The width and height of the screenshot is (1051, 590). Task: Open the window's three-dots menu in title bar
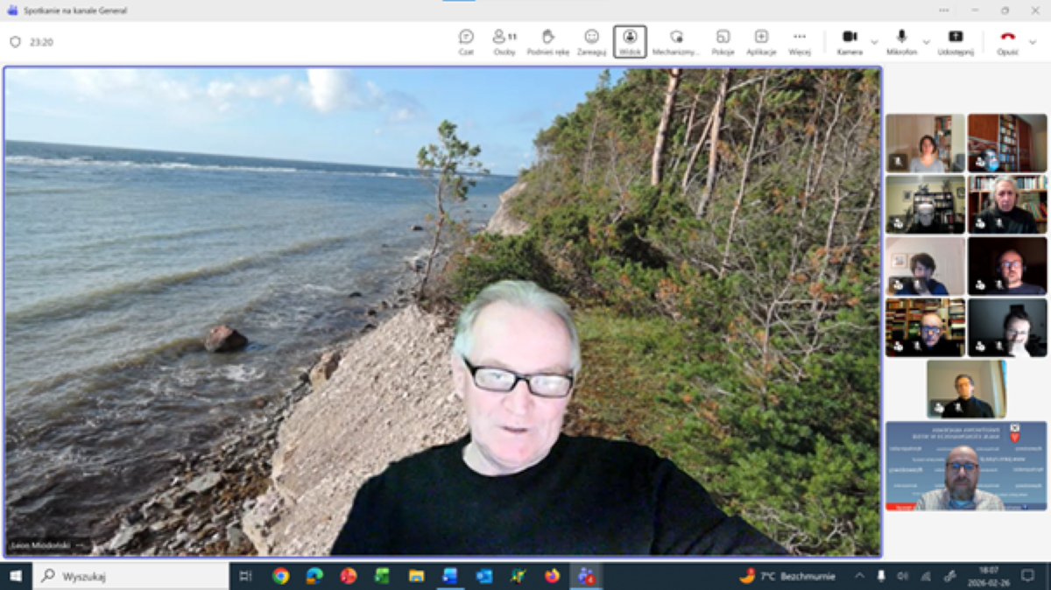pyautogui.click(x=943, y=11)
